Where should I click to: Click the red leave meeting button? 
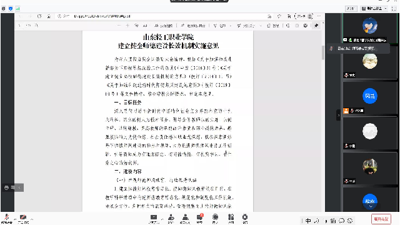381,219
